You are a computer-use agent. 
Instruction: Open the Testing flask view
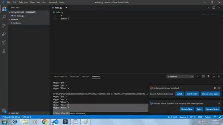(x=4, y=51)
